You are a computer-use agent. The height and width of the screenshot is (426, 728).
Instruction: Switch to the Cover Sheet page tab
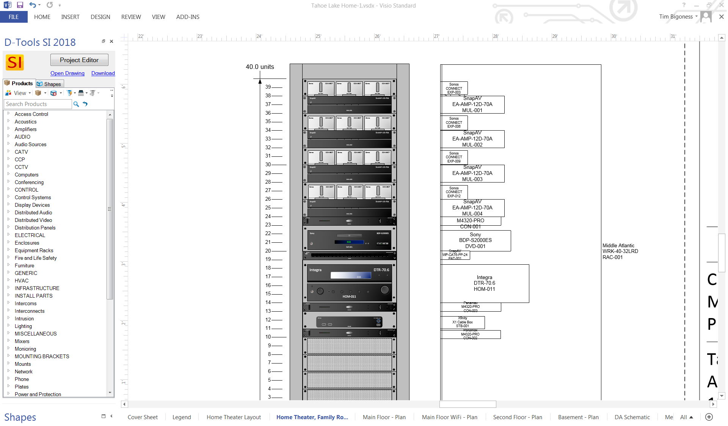143,417
